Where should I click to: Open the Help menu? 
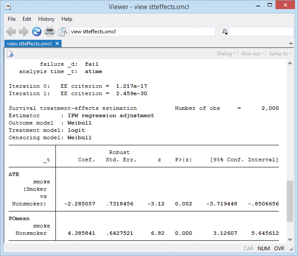point(67,19)
